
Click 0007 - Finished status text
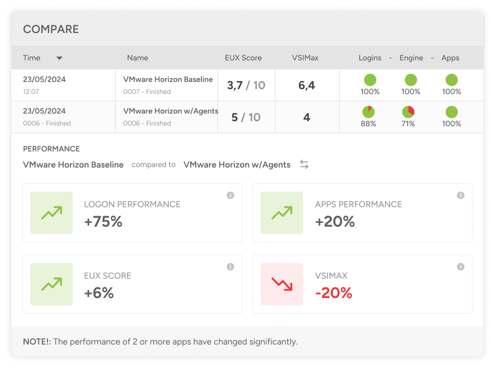147,92
